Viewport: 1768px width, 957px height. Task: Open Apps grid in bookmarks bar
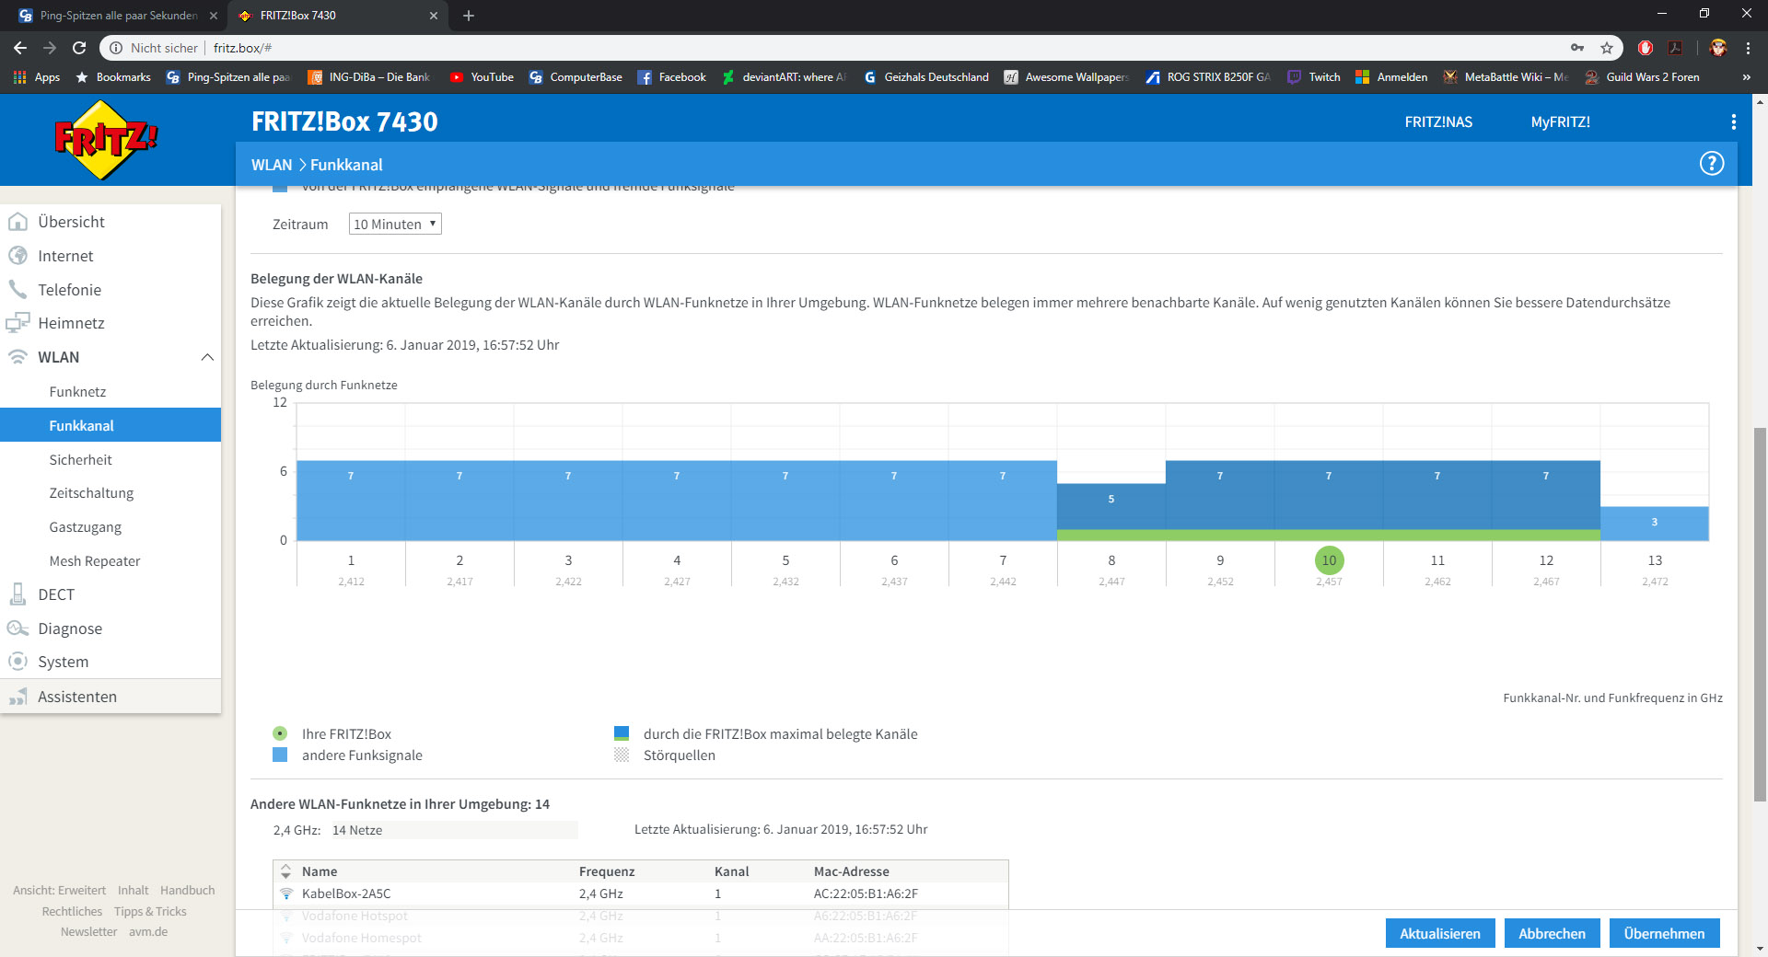[37, 77]
